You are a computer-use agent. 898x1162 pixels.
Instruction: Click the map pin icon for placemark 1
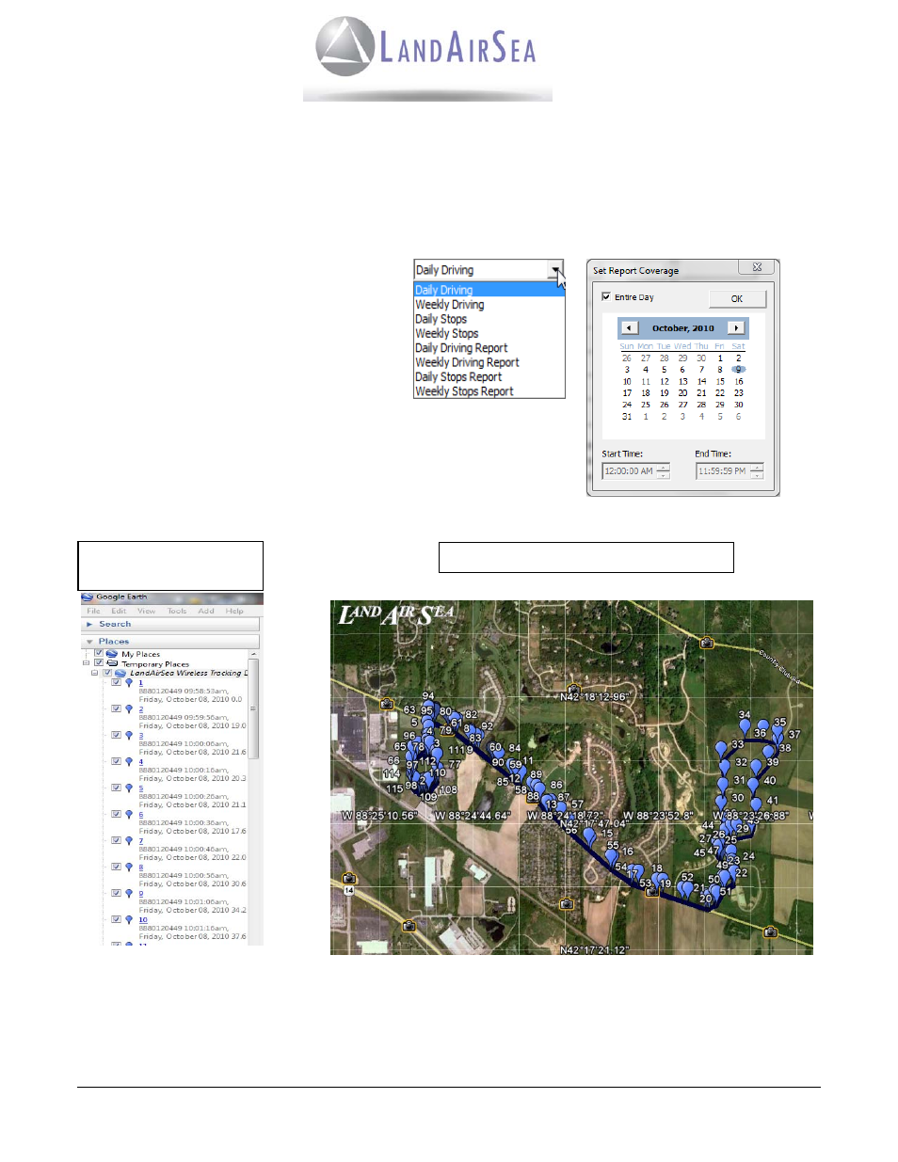point(129,683)
